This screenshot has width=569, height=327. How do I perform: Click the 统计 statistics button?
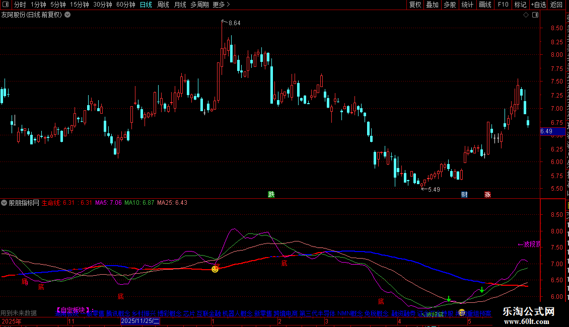467,5
